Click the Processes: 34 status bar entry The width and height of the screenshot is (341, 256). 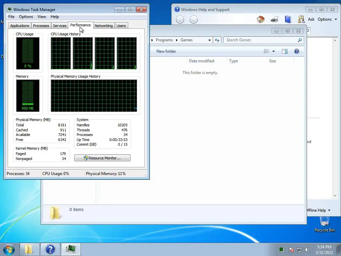[x=18, y=173]
